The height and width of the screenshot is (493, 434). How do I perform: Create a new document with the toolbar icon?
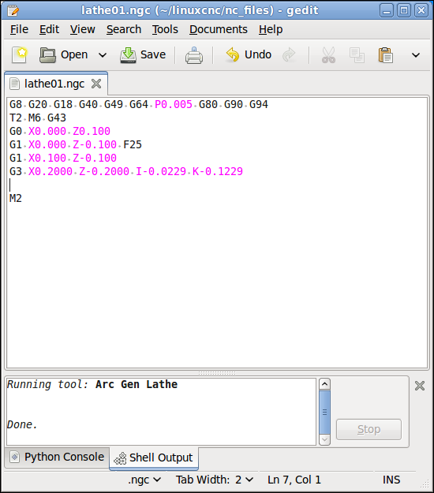[x=20, y=54]
